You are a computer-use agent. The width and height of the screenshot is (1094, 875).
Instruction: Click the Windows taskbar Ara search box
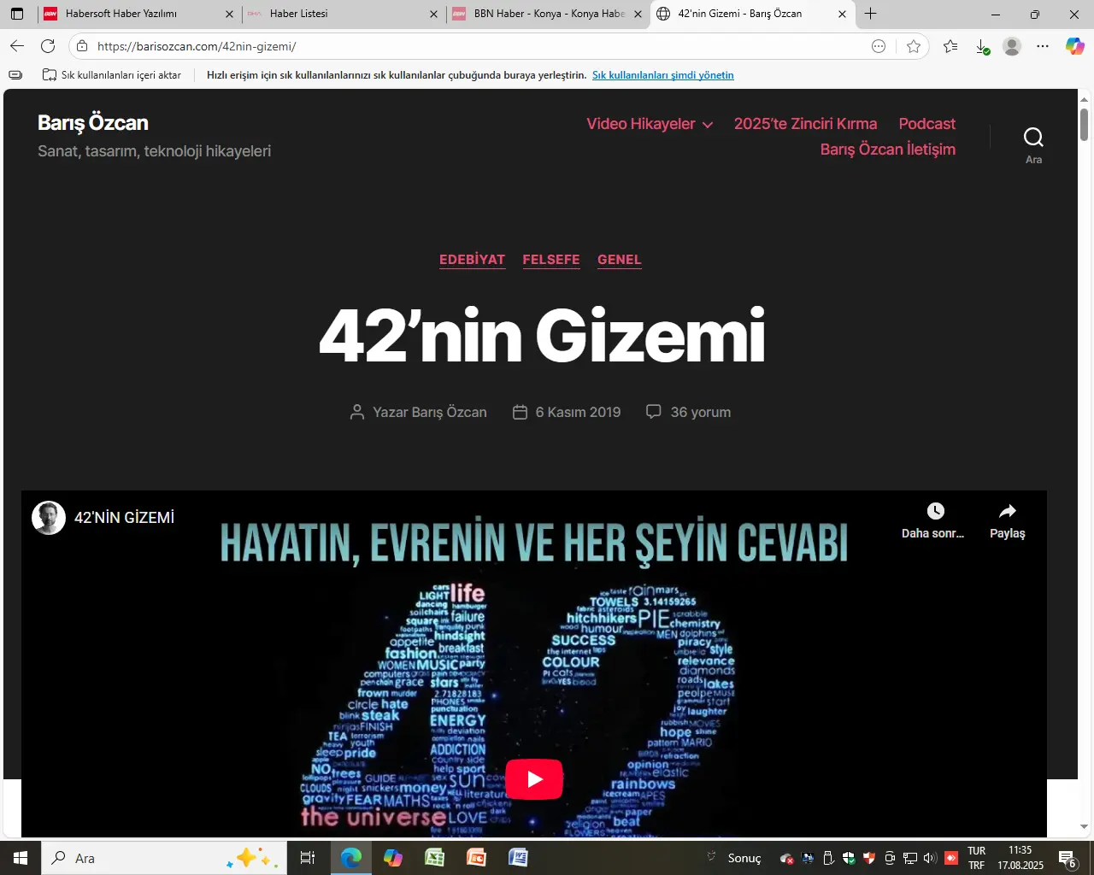point(163,858)
